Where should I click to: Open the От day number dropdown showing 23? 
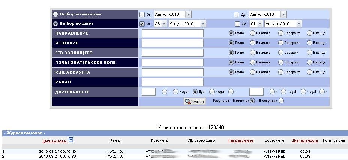pyautogui.click(x=160, y=24)
